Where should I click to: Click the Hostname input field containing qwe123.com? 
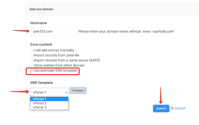click(x=54, y=31)
